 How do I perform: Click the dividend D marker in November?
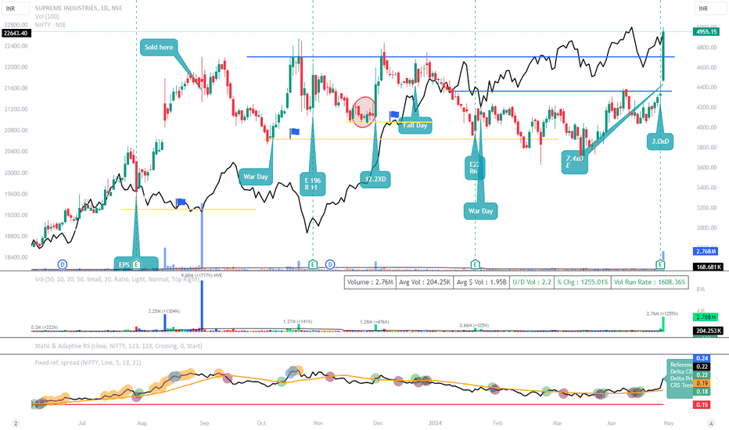329,264
